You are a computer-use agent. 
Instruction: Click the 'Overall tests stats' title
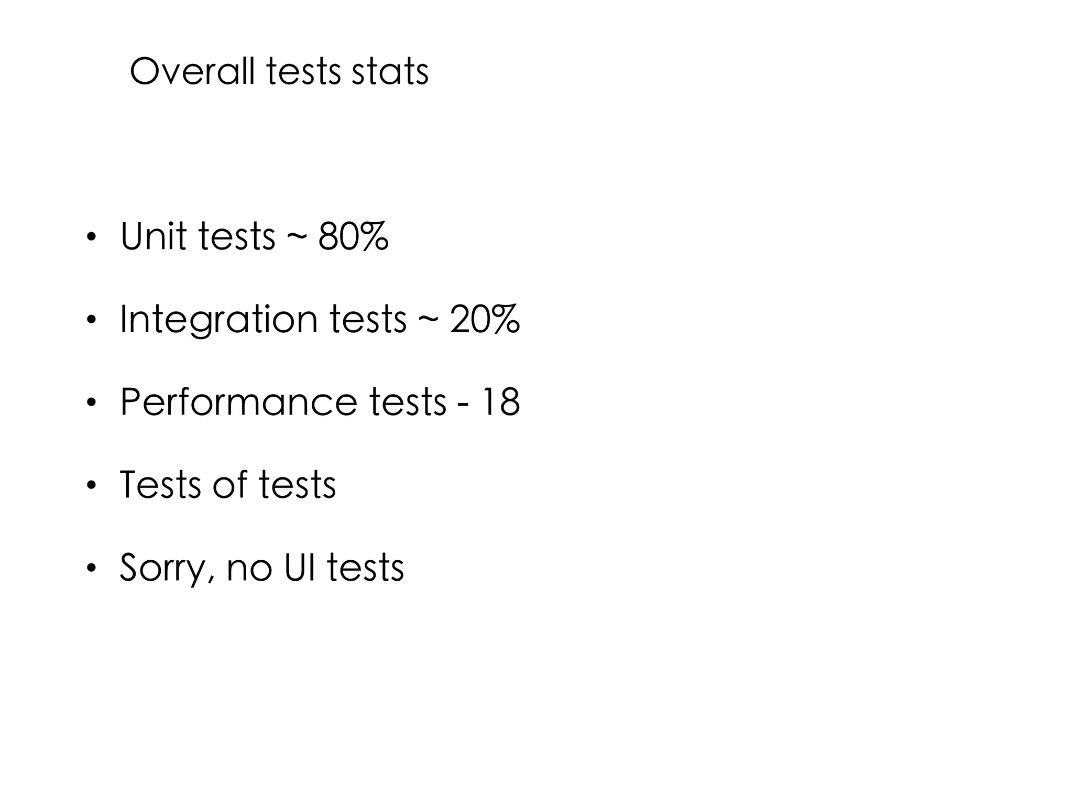coord(279,71)
